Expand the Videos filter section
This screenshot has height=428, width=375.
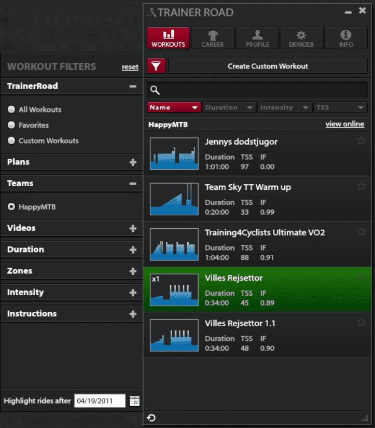pyautogui.click(x=133, y=228)
